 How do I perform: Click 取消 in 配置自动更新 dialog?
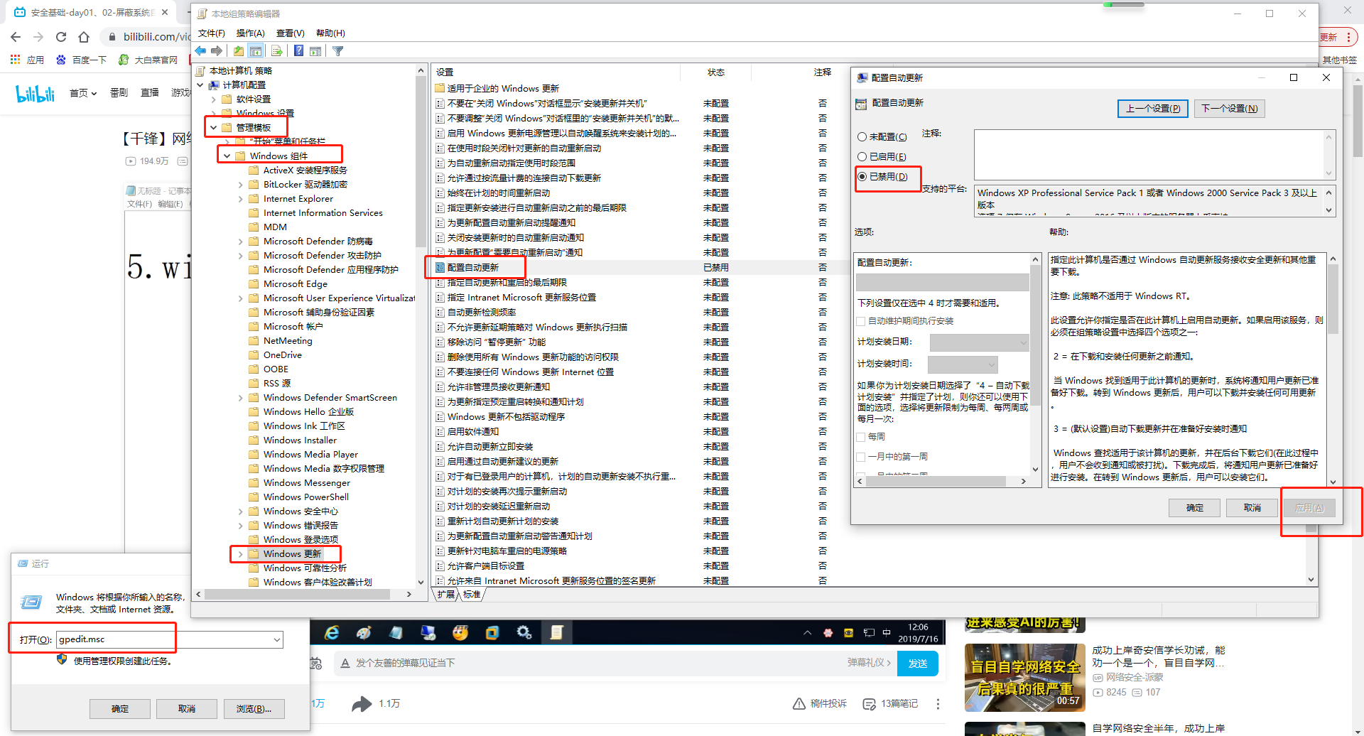click(x=1252, y=508)
